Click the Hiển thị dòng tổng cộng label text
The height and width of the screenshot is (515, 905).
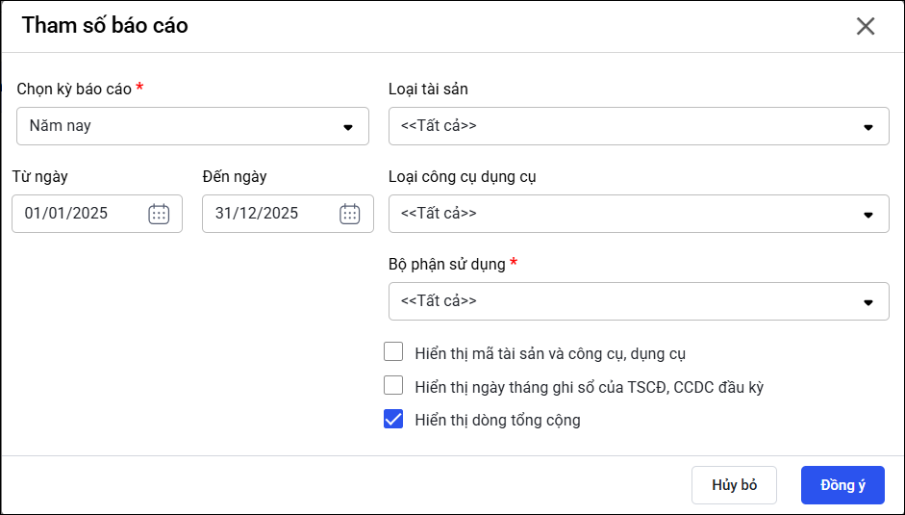497,420
